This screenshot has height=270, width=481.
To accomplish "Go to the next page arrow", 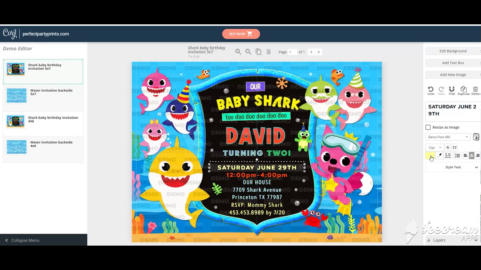I will 319,52.
